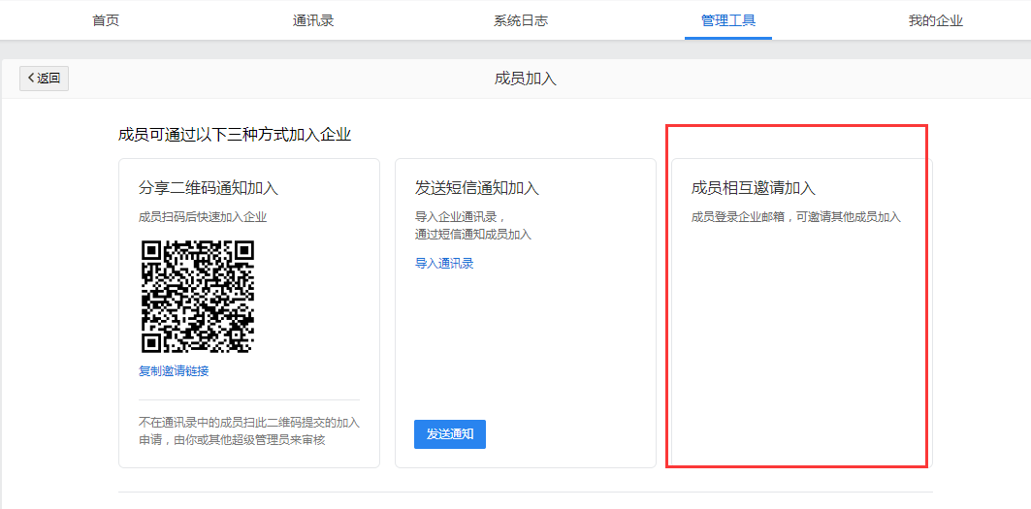Click the 成员可通过以下三种方式加入企业 section heading
The image size is (1031, 509).
pyautogui.click(x=235, y=135)
